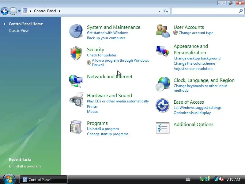245x184 pixels.
Task: Click Change the color scheme
Action: (194, 63)
